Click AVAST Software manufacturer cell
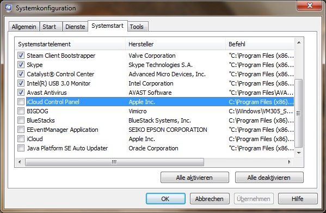The height and width of the screenshot is (213, 326). (x=150, y=93)
